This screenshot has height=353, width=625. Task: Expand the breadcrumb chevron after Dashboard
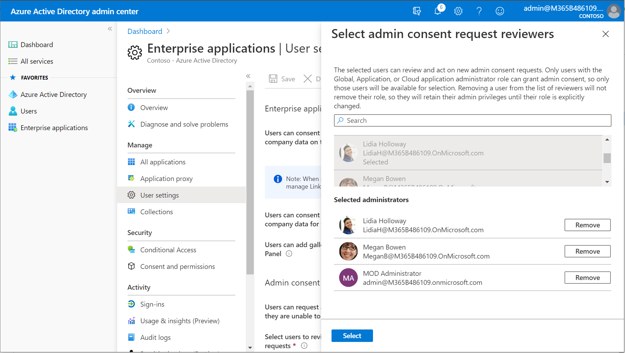tap(168, 31)
